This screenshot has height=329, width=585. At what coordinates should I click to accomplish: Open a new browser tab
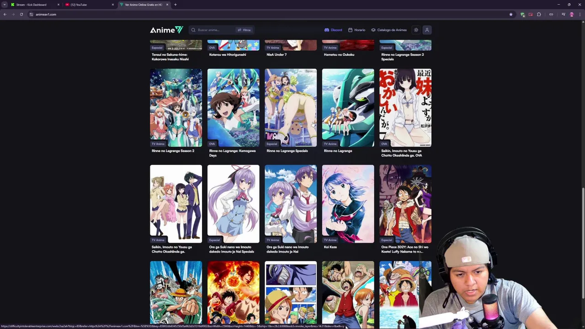pos(175,5)
